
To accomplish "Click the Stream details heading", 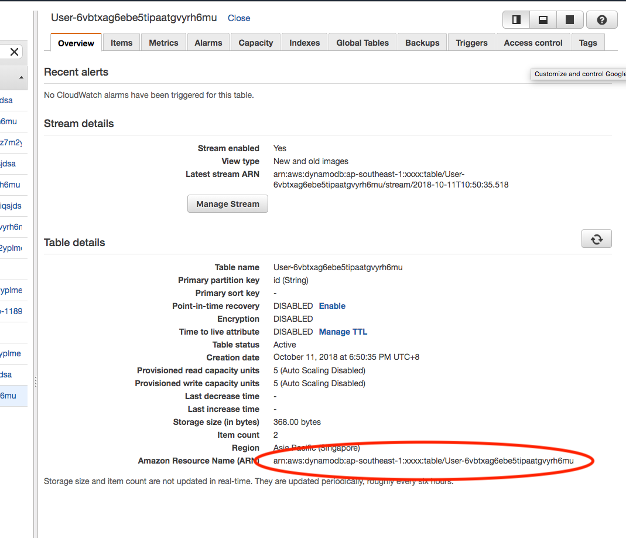I will pos(78,124).
